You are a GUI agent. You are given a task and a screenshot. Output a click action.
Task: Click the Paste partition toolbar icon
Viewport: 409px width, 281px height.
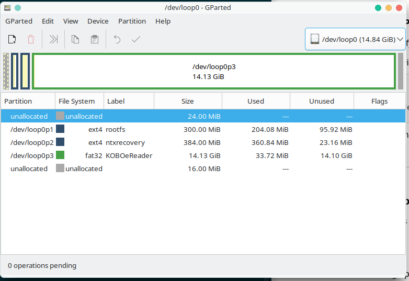[94, 39]
